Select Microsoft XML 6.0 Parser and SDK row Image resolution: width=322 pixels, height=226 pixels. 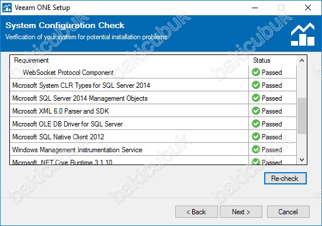click(153, 111)
